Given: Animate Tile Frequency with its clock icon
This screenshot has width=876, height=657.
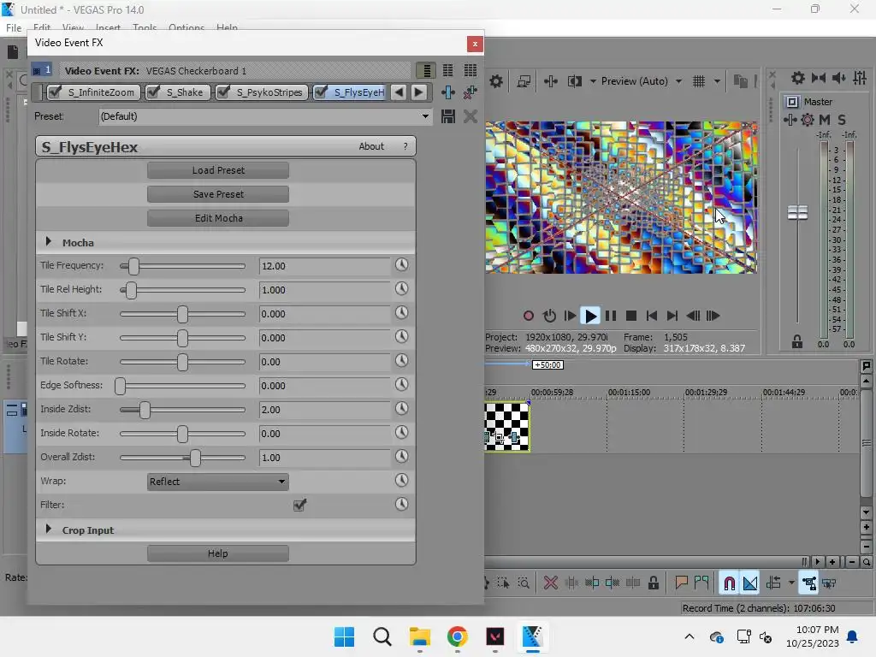Looking at the screenshot, I should click(x=402, y=265).
